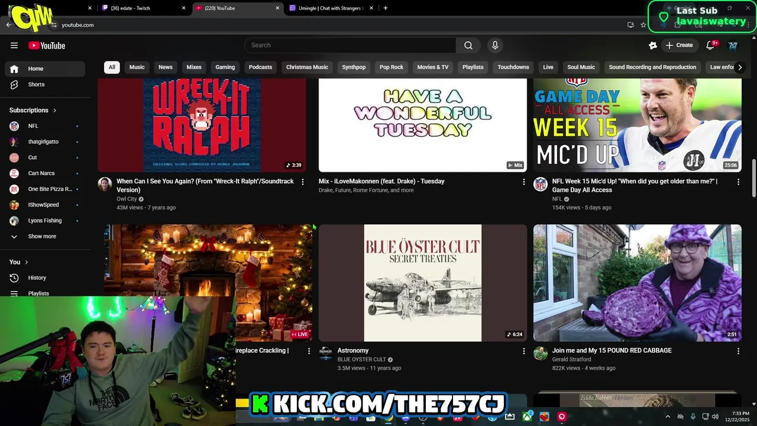
Task: Open the sparkle icon beside Create
Action: pyautogui.click(x=653, y=46)
